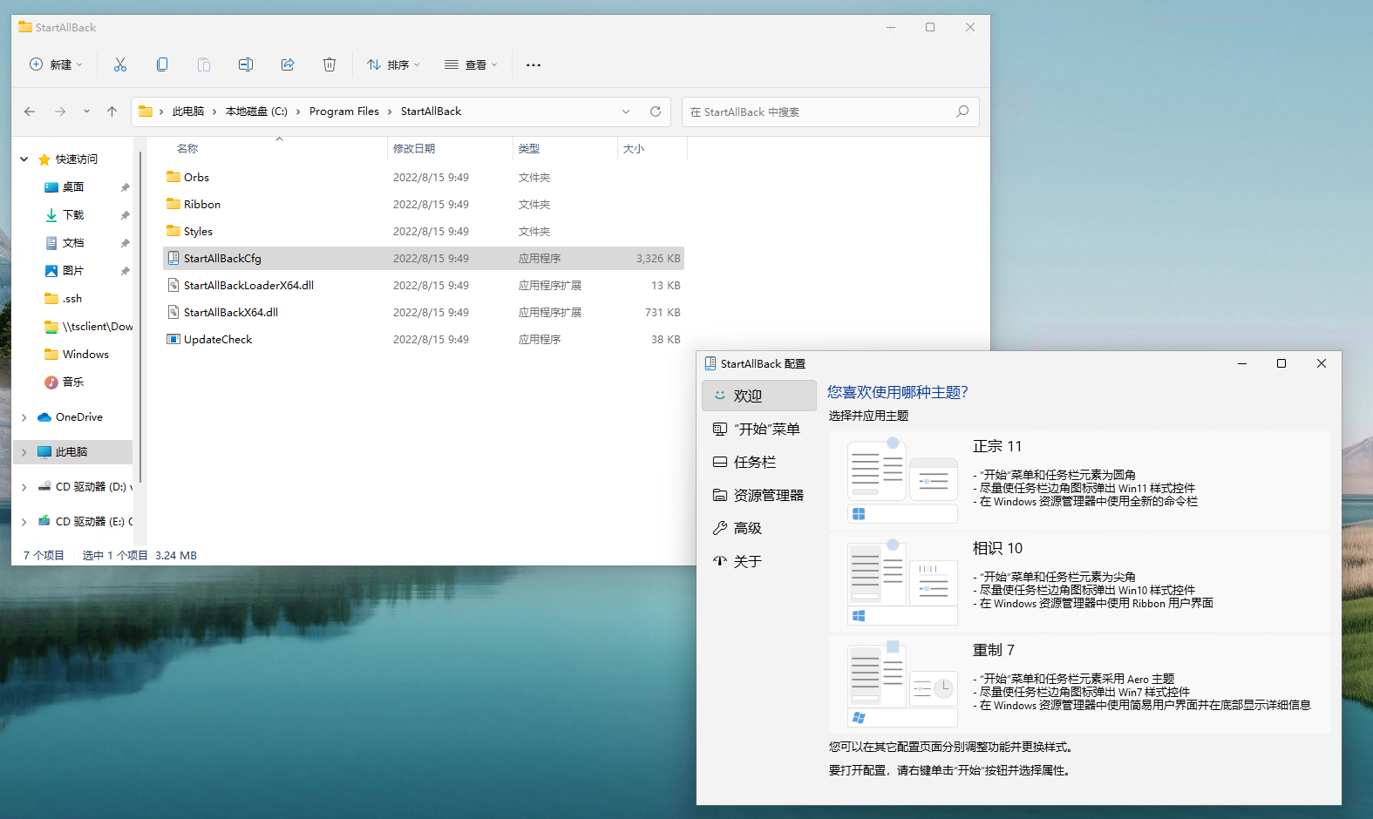Open the Windows folder in navigation pane
The image size is (1373, 819).
(x=85, y=354)
